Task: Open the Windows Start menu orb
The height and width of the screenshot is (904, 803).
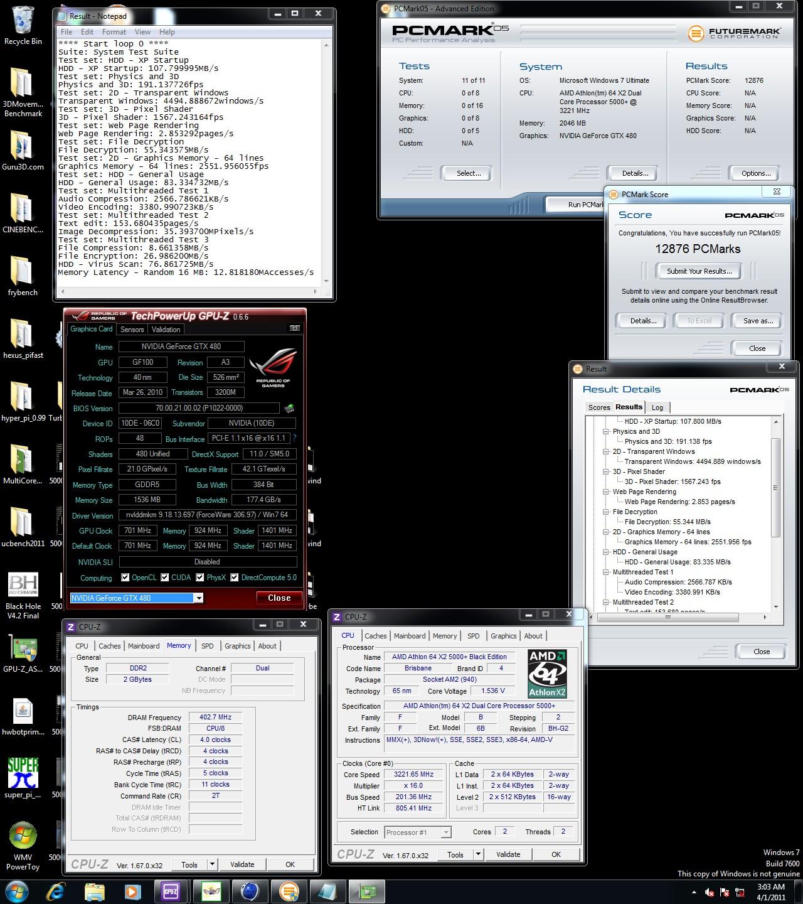Action: tap(16, 891)
